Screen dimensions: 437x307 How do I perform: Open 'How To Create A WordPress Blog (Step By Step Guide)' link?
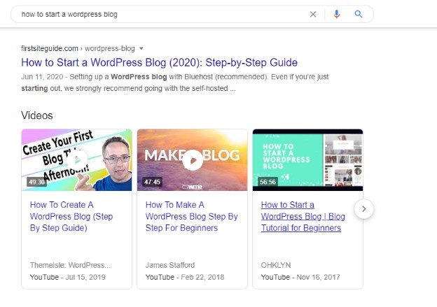click(71, 216)
